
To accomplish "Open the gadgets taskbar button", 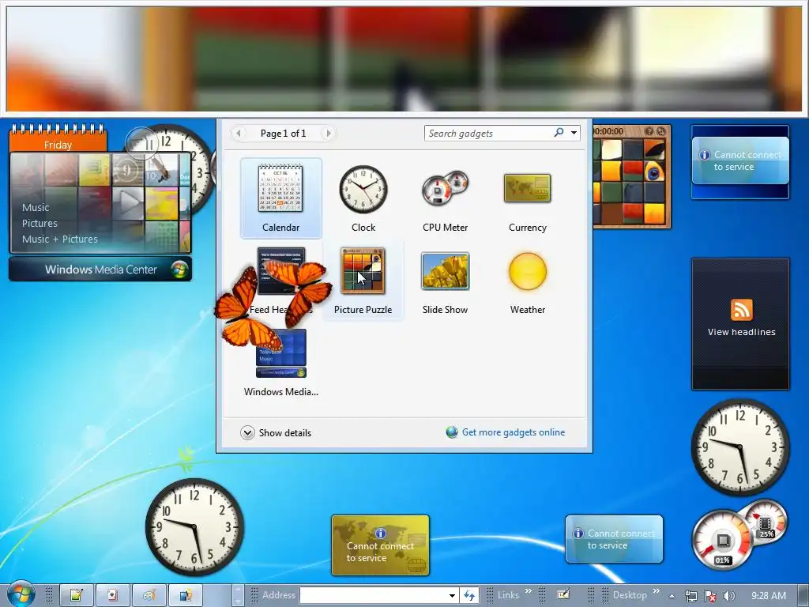I will point(186,596).
